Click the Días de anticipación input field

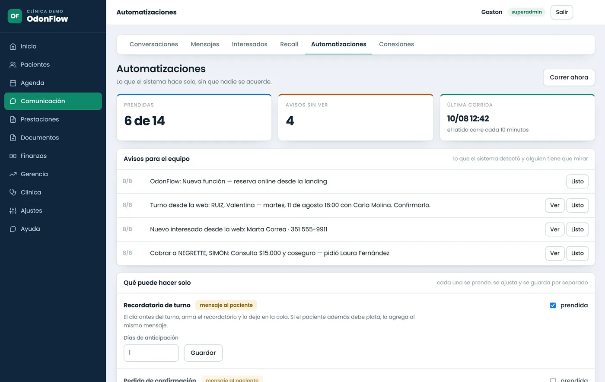[151, 353]
